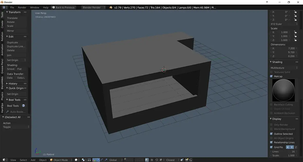Click the snap magnet icon
This screenshot has height=162, width=303.
157,160
